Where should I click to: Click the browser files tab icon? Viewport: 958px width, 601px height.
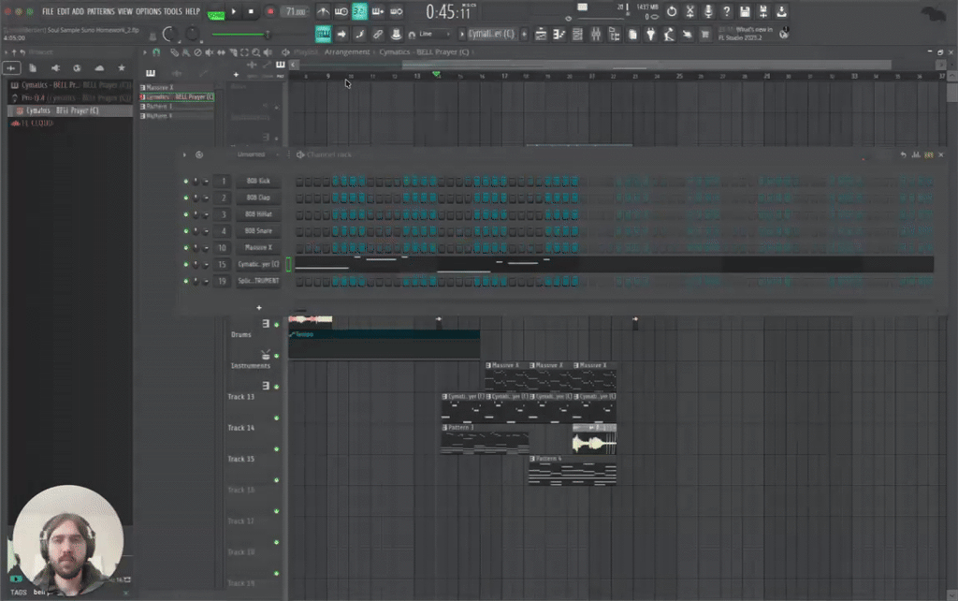pyautogui.click(x=33, y=67)
